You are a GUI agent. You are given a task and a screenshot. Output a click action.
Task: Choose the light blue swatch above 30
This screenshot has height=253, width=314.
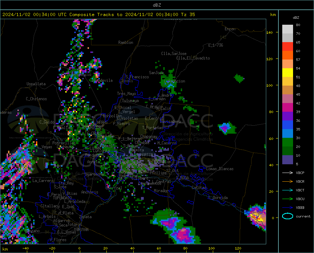(x=287, y=134)
